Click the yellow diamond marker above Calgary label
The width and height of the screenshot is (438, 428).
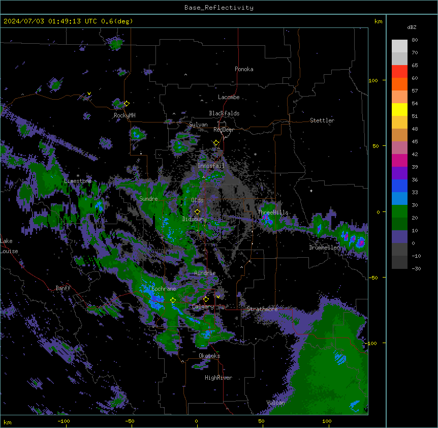[x=206, y=299]
